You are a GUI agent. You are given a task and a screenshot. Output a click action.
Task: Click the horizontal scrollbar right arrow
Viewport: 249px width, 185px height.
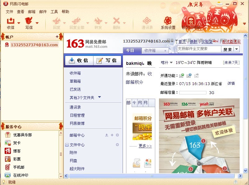[240, 176]
